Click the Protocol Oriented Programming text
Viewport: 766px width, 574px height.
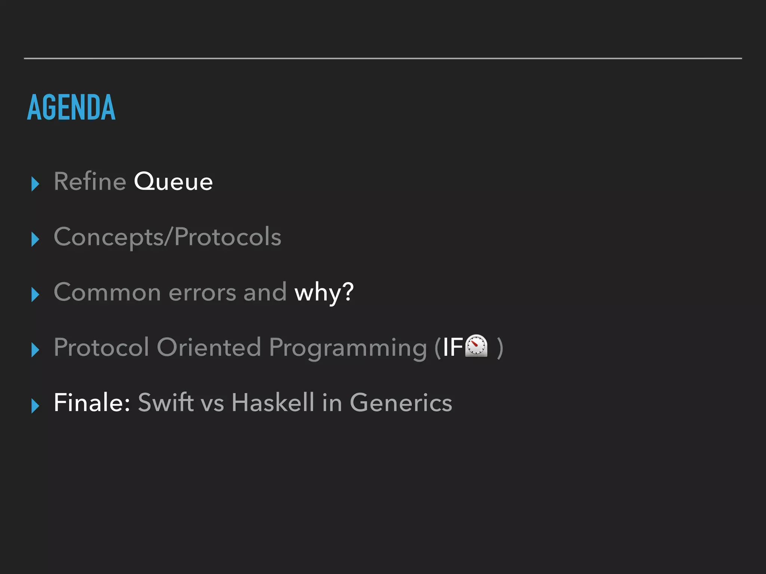(240, 348)
